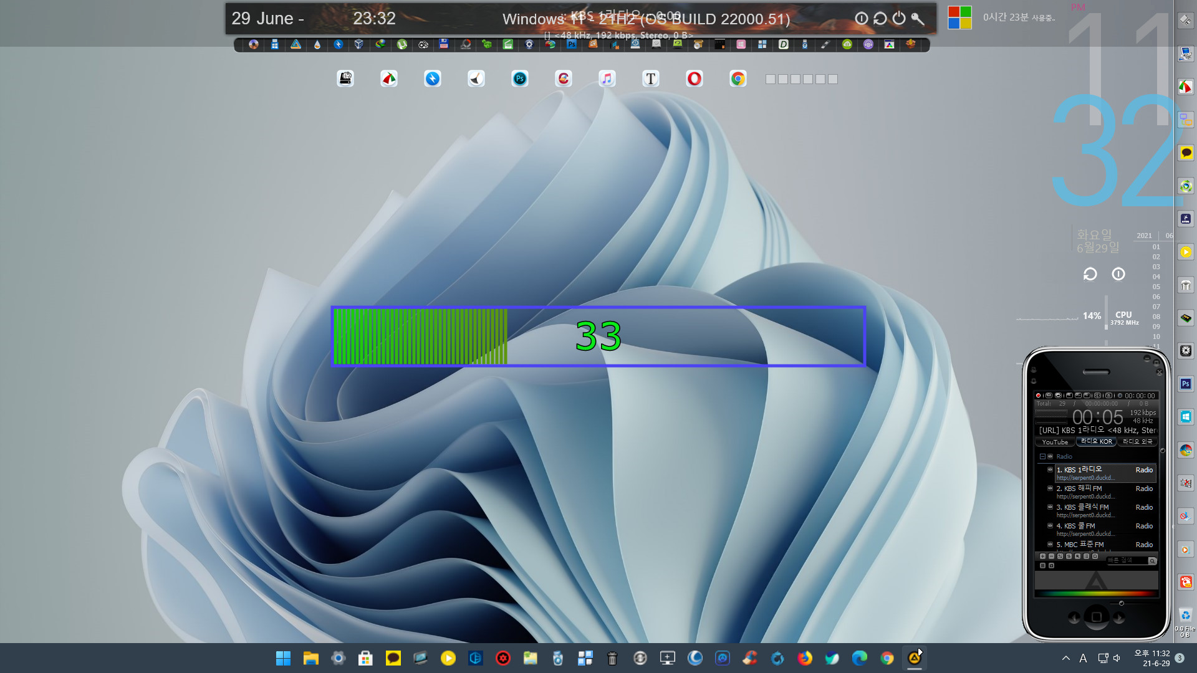1197x673 pixels.
Task: Click the refresh icon in clock widget
Action: (x=1090, y=274)
